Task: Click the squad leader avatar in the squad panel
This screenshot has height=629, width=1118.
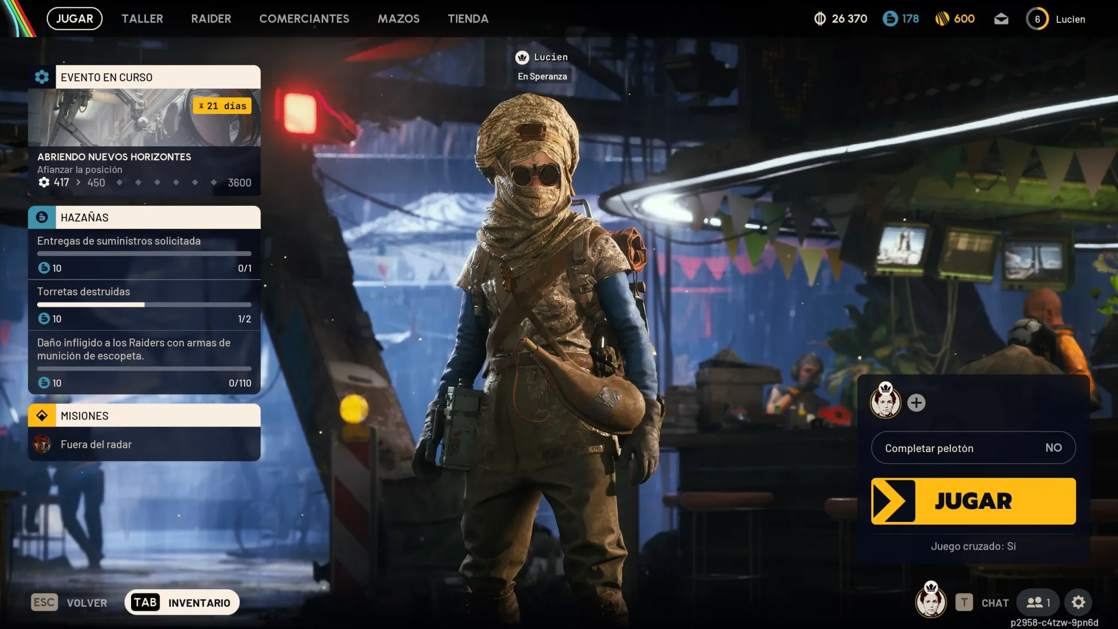Action: coord(885,401)
